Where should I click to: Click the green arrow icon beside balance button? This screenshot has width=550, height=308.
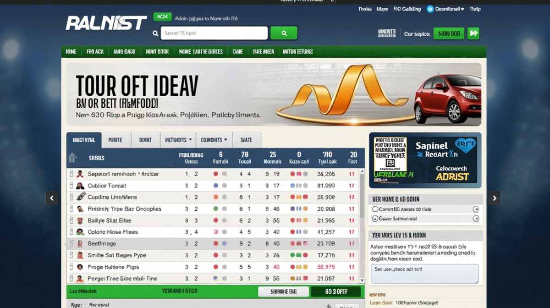point(473,33)
